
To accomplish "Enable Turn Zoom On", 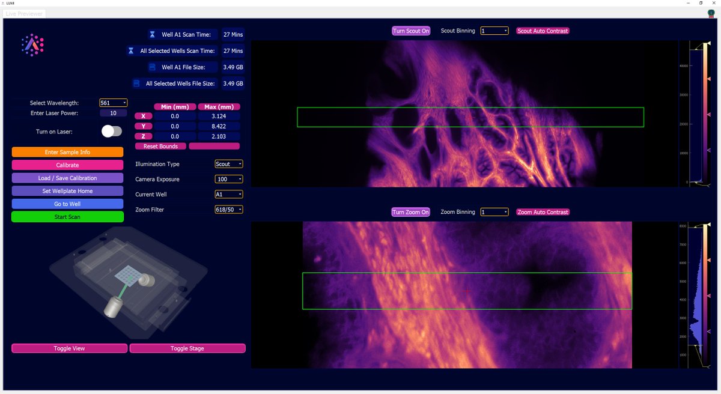I will tap(411, 211).
